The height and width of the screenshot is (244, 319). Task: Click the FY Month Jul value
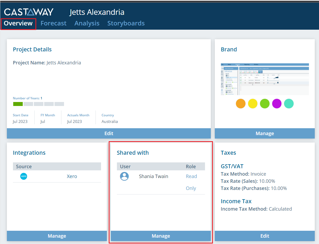point(43,122)
